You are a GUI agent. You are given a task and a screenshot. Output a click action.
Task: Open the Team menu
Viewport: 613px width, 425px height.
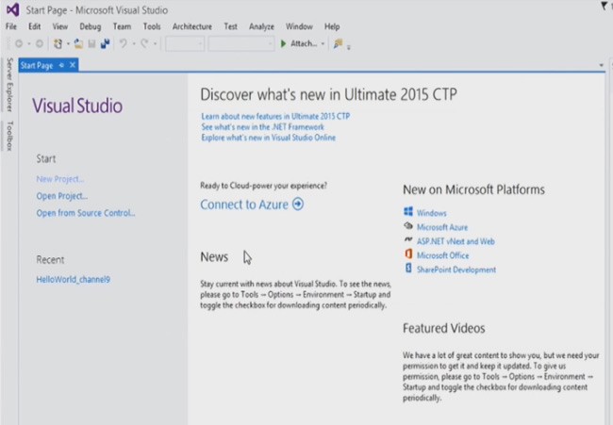click(x=122, y=26)
